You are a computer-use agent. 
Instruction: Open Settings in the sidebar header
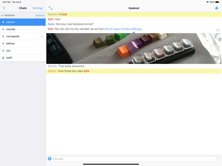38,8
